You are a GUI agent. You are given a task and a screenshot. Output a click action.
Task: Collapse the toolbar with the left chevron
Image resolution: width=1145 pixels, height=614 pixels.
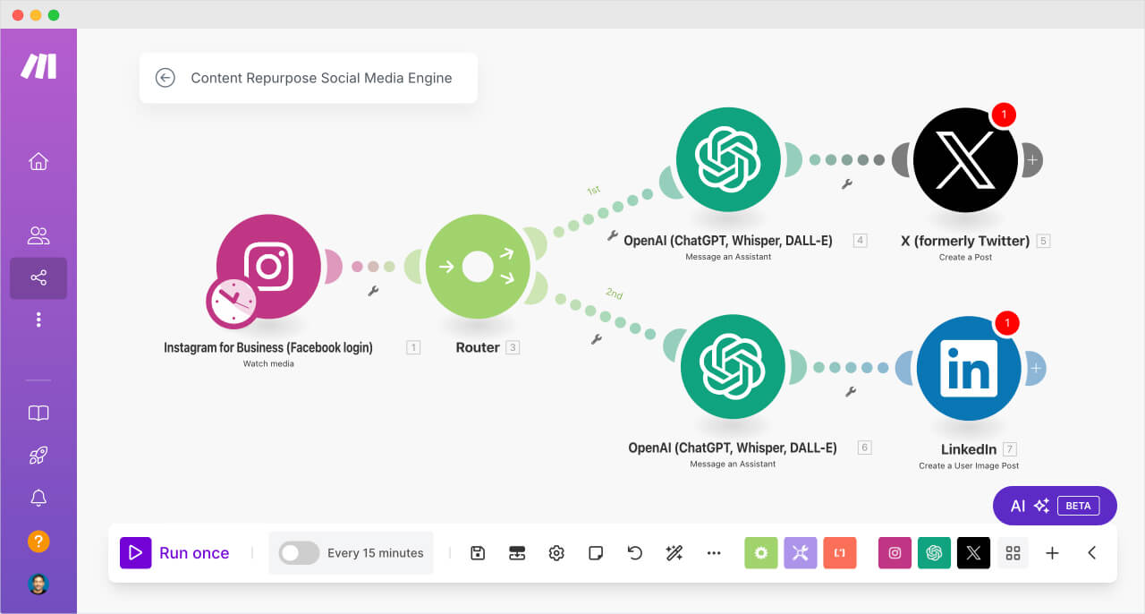tap(1091, 553)
